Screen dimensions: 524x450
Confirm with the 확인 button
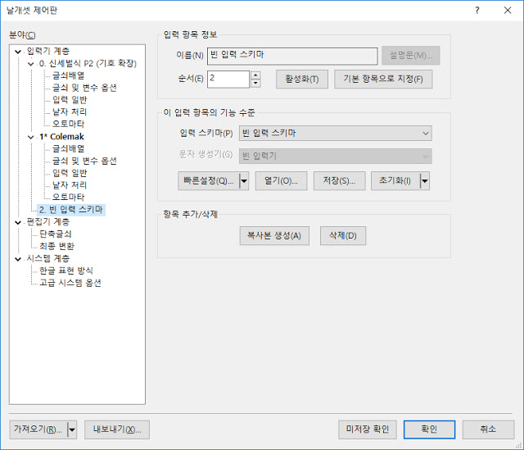[429, 430]
